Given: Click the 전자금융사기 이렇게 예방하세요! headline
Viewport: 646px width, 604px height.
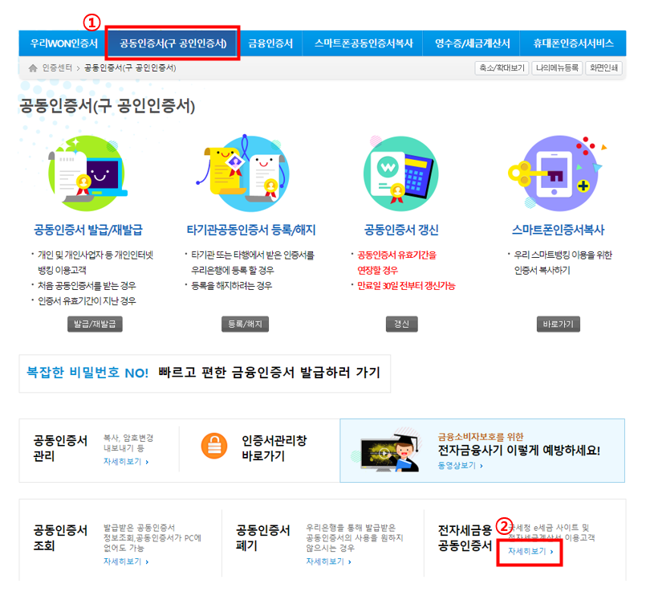Looking at the screenshot, I should 518,451.
